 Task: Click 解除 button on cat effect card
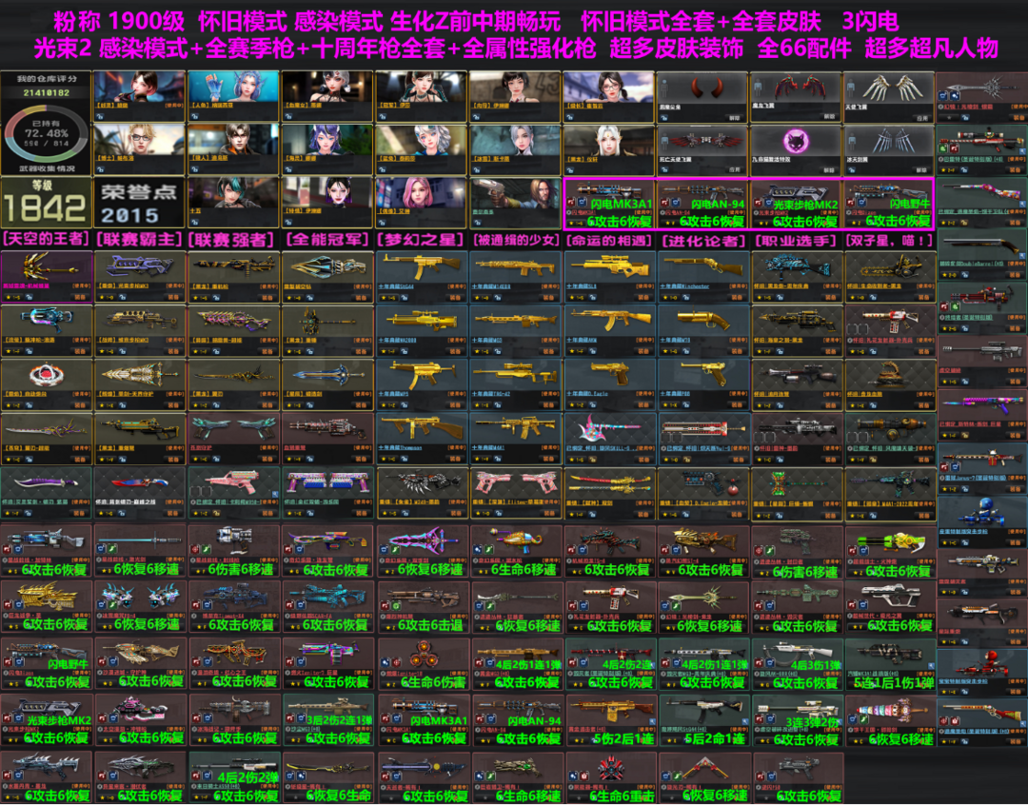pos(829,169)
